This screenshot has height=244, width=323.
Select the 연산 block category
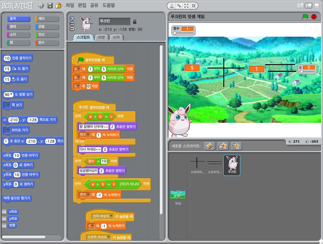pos(47,35)
